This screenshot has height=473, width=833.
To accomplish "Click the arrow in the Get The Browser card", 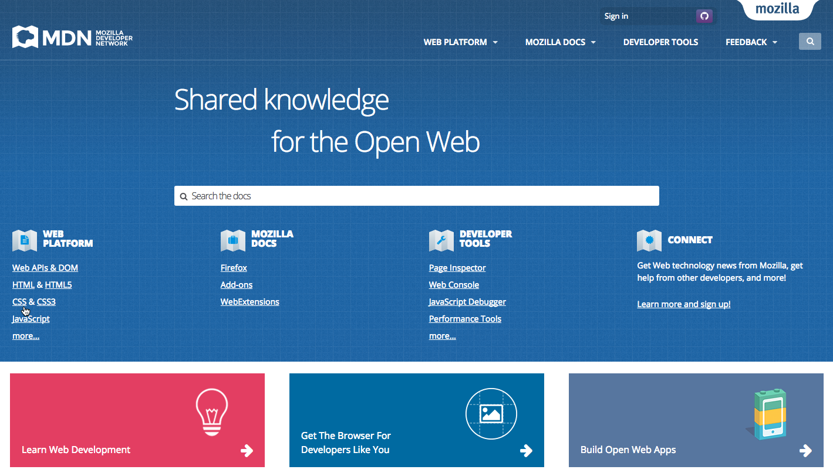I will click(x=527, y=450).
